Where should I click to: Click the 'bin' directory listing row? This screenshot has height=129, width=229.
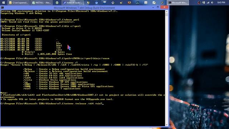(x=30, y=43)
